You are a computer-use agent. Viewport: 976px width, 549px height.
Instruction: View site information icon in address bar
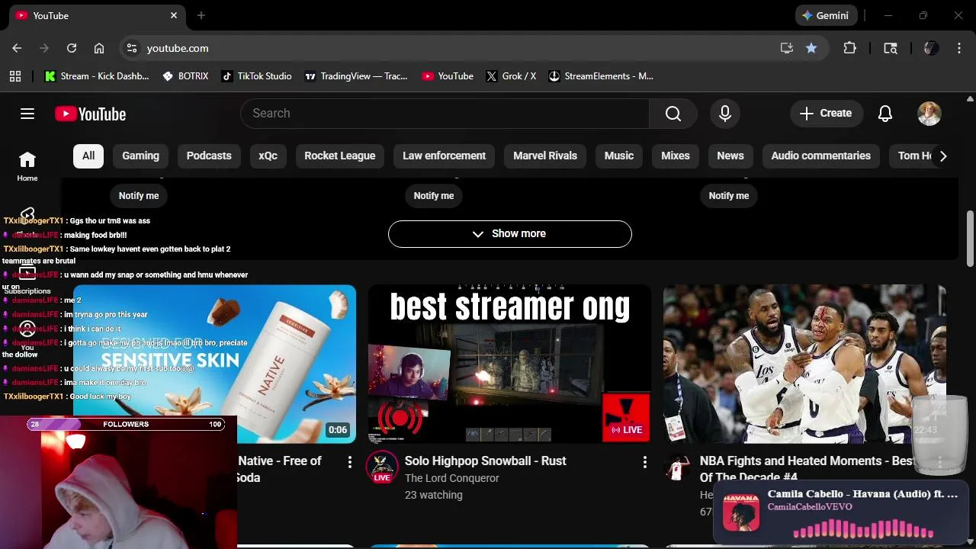(x=132, y=48)
